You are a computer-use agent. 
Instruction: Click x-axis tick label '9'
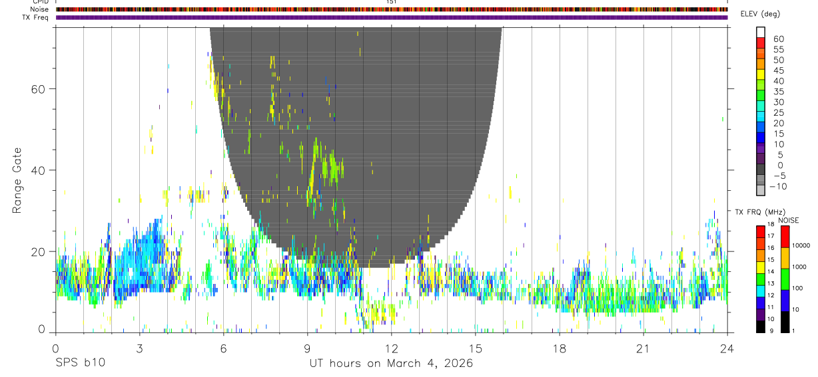[x=308, y=348]
